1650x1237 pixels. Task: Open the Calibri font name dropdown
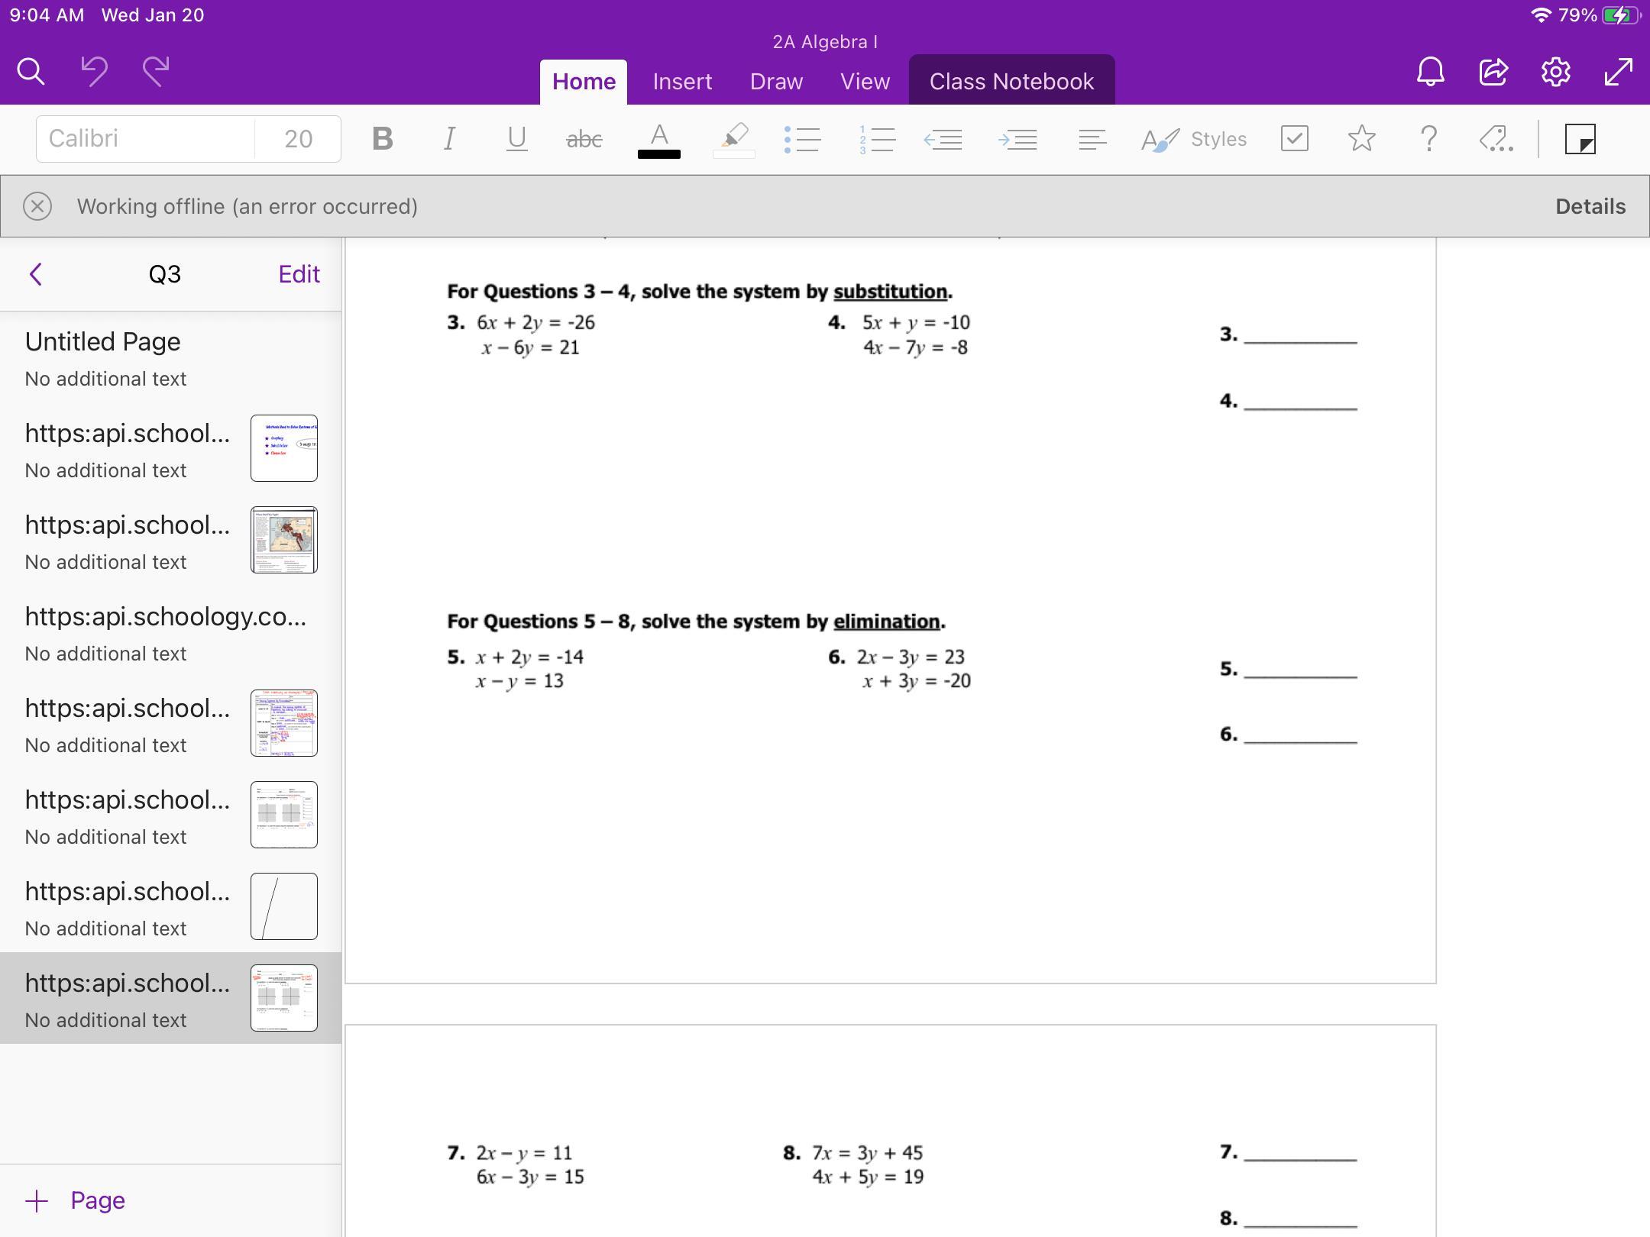145,139
